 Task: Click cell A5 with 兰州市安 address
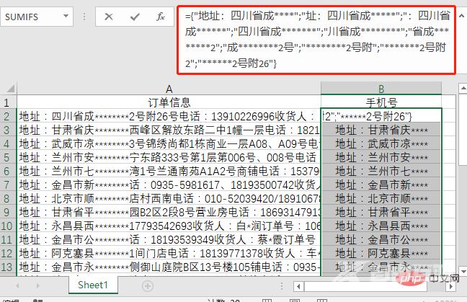click(x=169, y=157)
